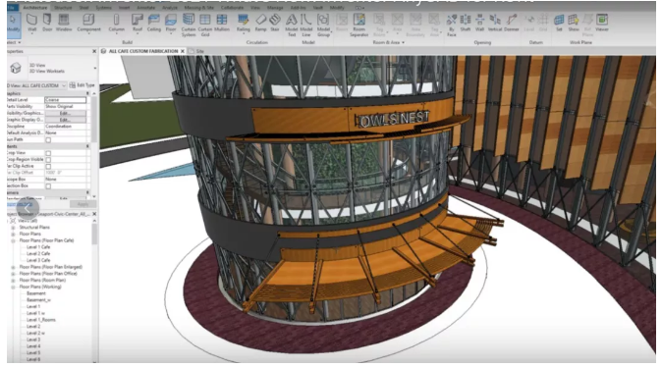Select the By Face opening tool
This screenshot has width=662, height=367.
[x=452, y=25]
